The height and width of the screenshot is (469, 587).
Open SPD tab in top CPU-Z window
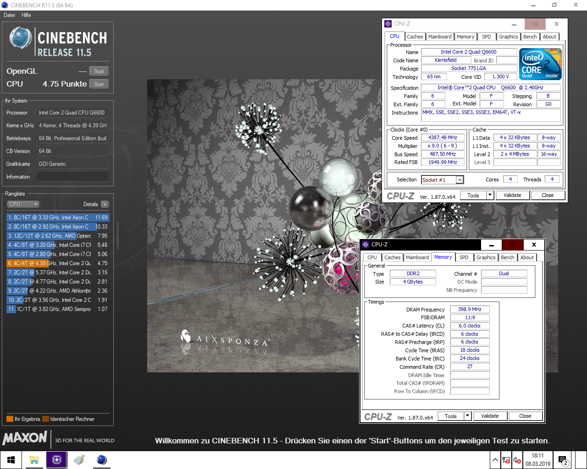pos(487,37)
